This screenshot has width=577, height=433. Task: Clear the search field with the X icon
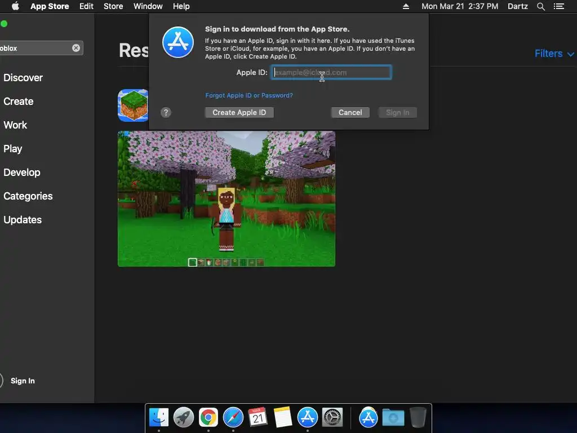click(x=76, y=48)
